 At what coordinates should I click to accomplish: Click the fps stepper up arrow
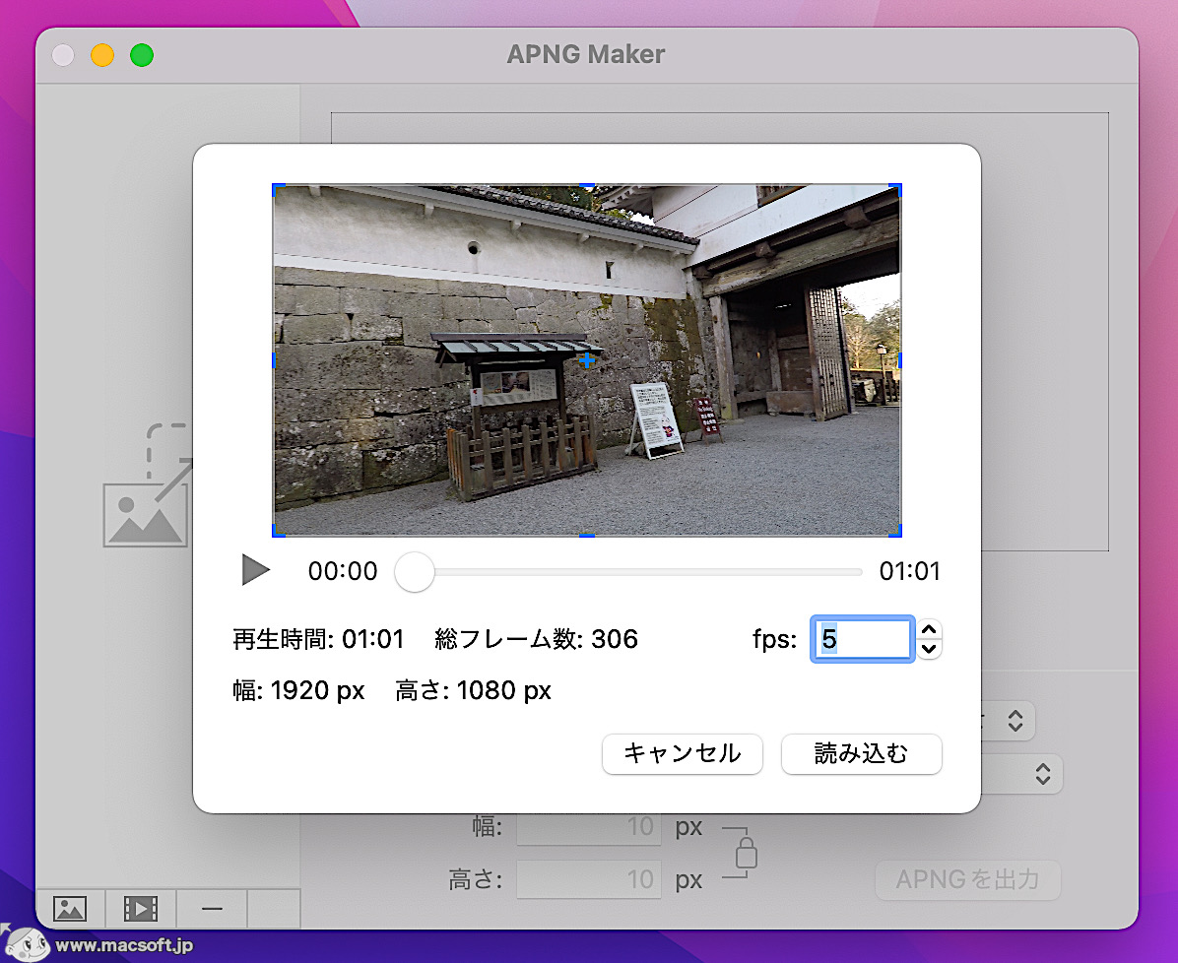pyautogui.click(x=927, y=630)
